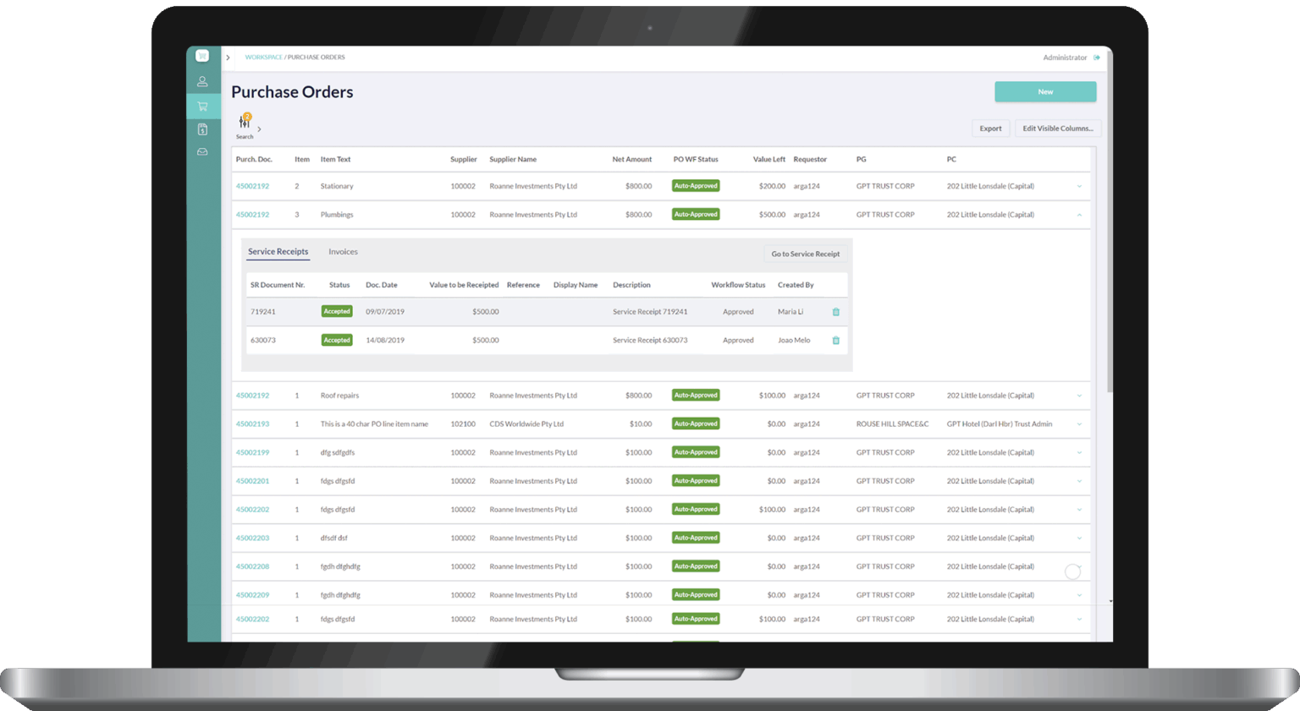Open the Search filter sliders icon
This screenshot has width=1300, height=711.
(x=245, y=123)
